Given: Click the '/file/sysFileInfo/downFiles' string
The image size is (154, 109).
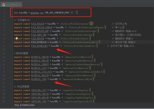Looking at the screenshot, I should point(80,46).
